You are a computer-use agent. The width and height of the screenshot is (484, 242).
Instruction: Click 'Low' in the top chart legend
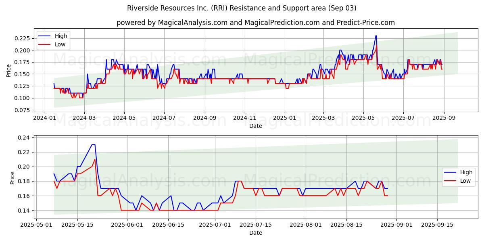point(60,44)
